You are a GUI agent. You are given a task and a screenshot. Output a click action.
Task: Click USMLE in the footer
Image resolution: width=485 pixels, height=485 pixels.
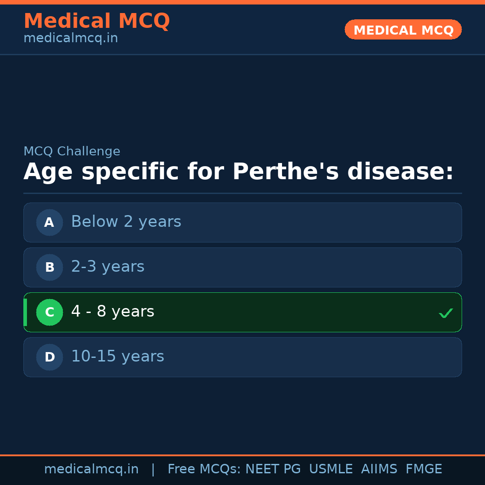(331, 469)
